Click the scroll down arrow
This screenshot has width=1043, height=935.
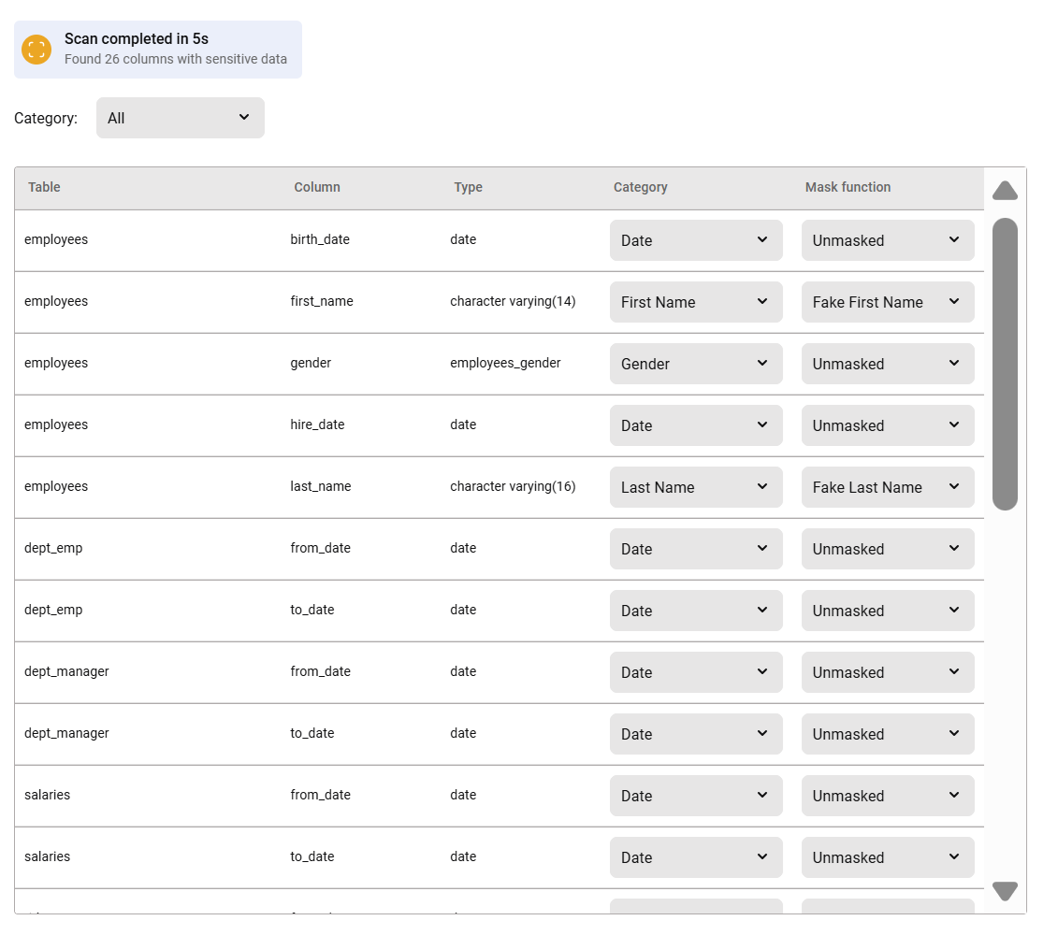[1005, 890]
